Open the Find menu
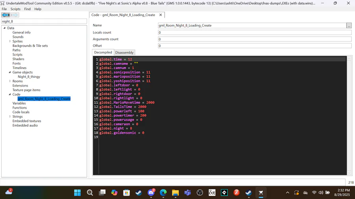Screen dimensions: 355x199 [x=27, y=9]
